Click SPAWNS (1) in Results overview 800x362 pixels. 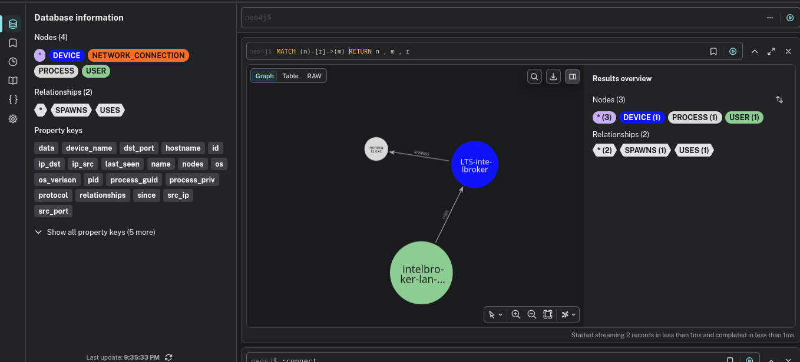pos(646,150)
